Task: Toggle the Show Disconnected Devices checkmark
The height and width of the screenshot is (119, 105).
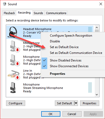Action: 44,66
